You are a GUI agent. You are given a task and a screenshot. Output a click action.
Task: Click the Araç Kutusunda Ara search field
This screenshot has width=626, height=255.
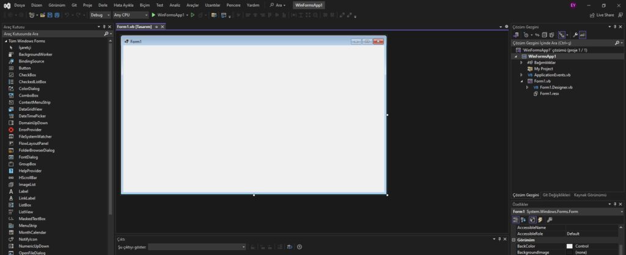coord(52,34)
